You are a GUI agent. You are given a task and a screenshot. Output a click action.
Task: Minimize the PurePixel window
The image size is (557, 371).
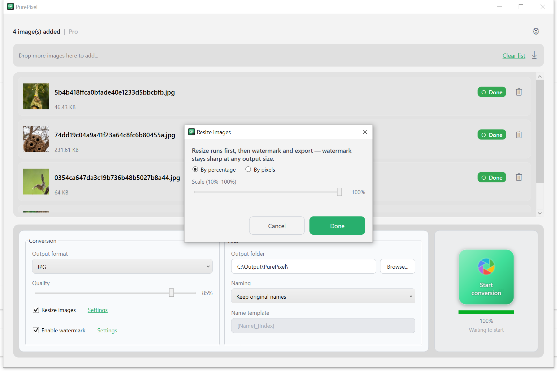[499, 6]
